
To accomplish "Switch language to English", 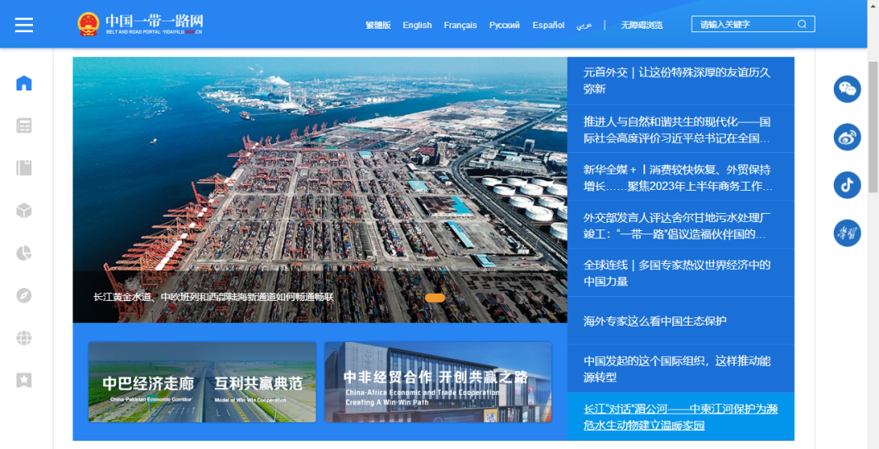I will coord(417,25).
